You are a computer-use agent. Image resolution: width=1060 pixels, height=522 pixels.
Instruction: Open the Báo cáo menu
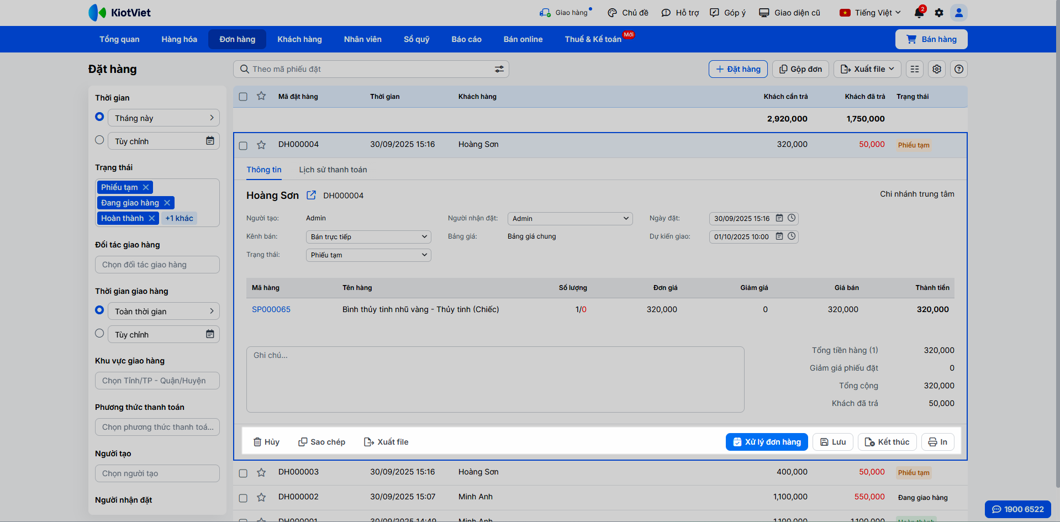pos(466,39)
